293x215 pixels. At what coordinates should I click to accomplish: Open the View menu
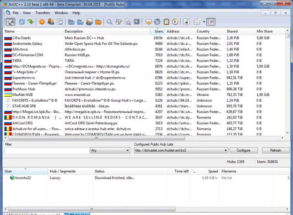[27, 13]
